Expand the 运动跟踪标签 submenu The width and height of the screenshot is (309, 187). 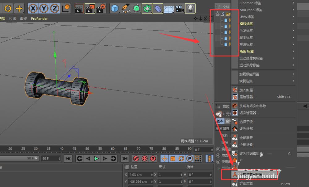264,65
